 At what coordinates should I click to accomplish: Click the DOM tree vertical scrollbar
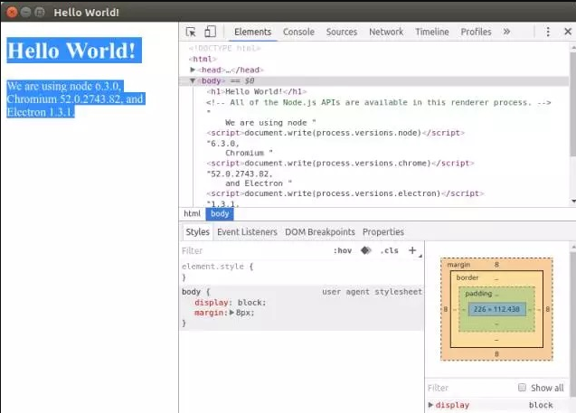572,105
